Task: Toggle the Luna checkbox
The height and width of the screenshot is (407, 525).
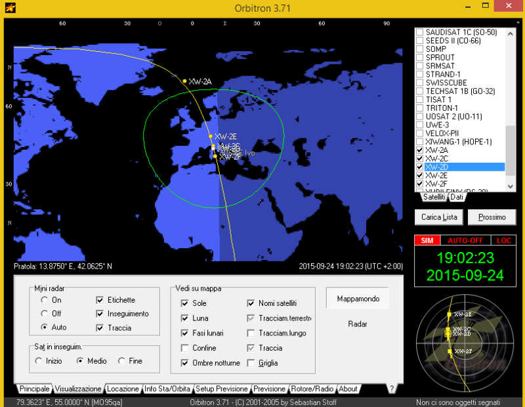Action: coord(184,318)
